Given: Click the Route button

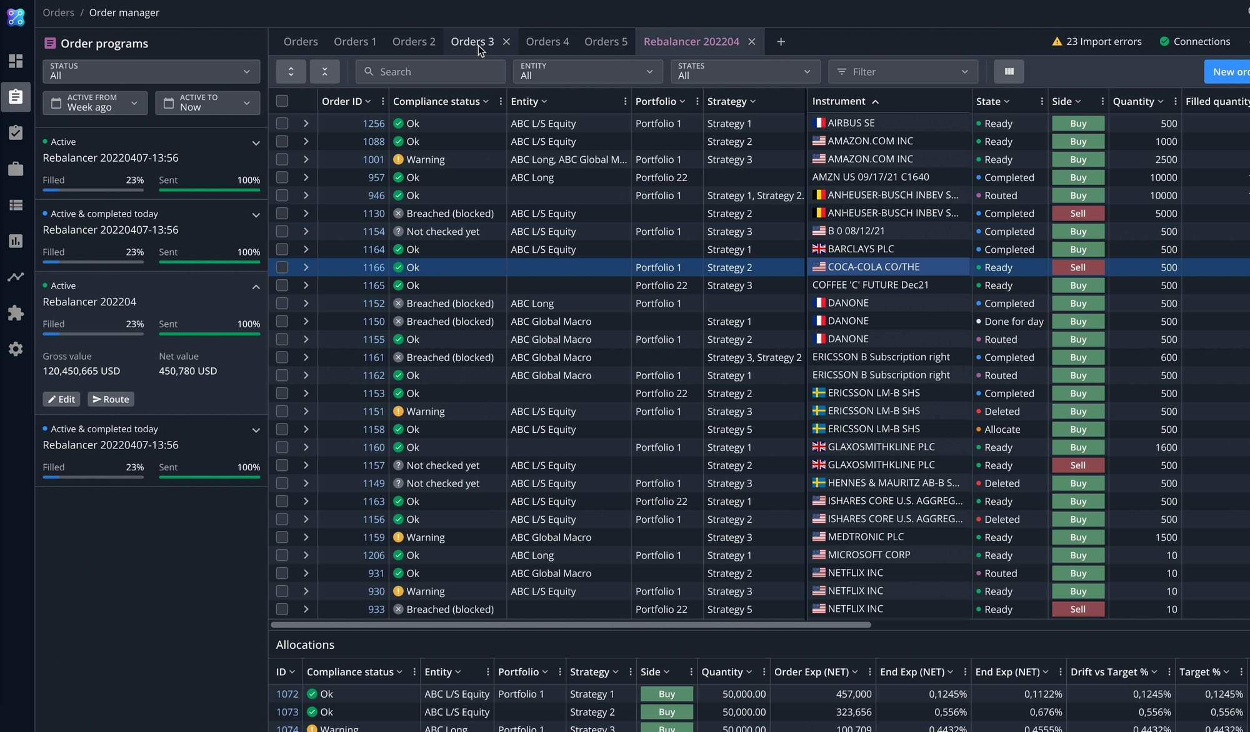Looking at the screenshot, I should click(111, 399).
